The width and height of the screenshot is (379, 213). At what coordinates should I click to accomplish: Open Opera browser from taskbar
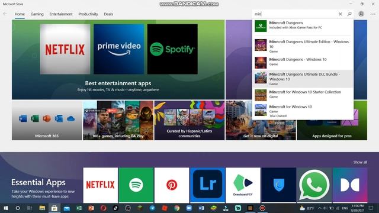click(x=104, y=208)
